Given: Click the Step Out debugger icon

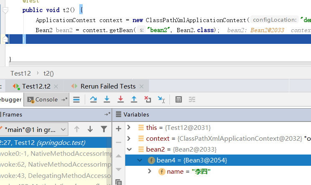Looking at the screenshot, I should [134, 99].
